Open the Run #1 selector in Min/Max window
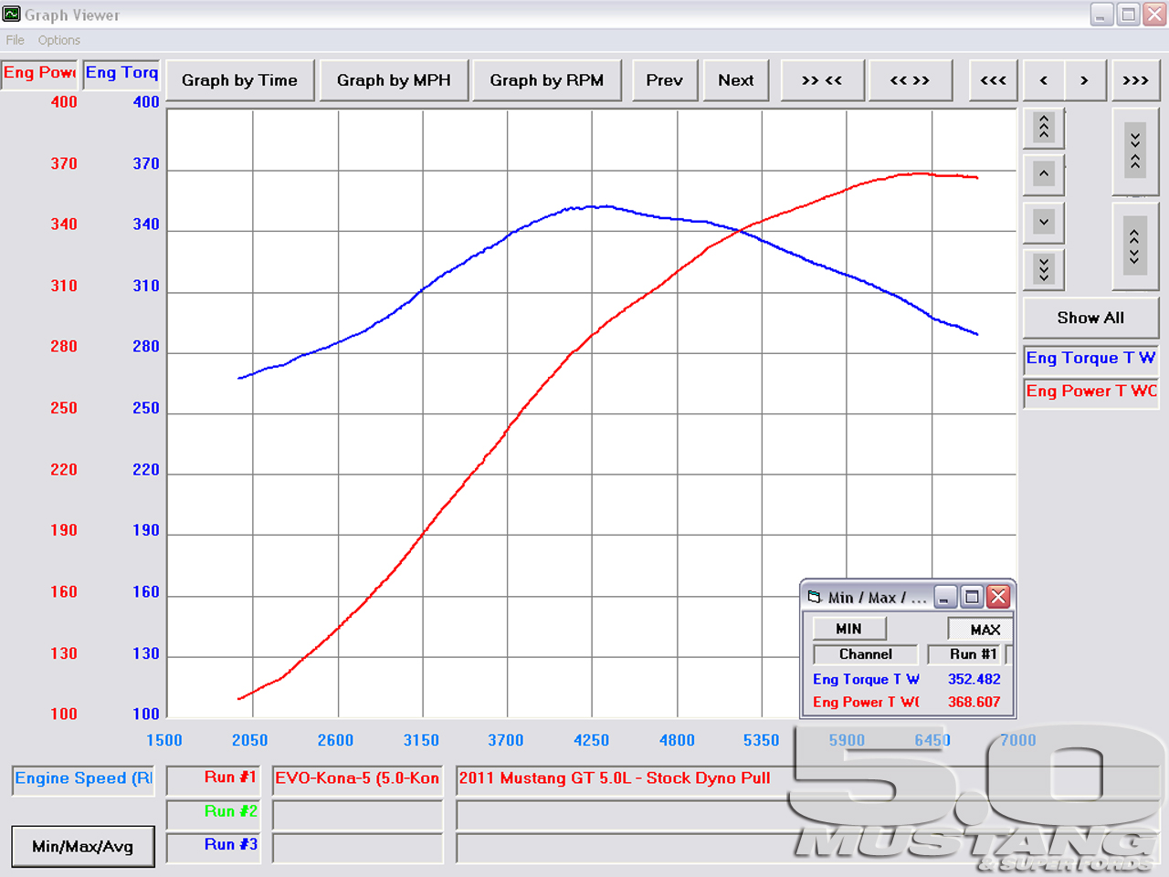This screenshot has height=877, width=1169. pos(967,653)
